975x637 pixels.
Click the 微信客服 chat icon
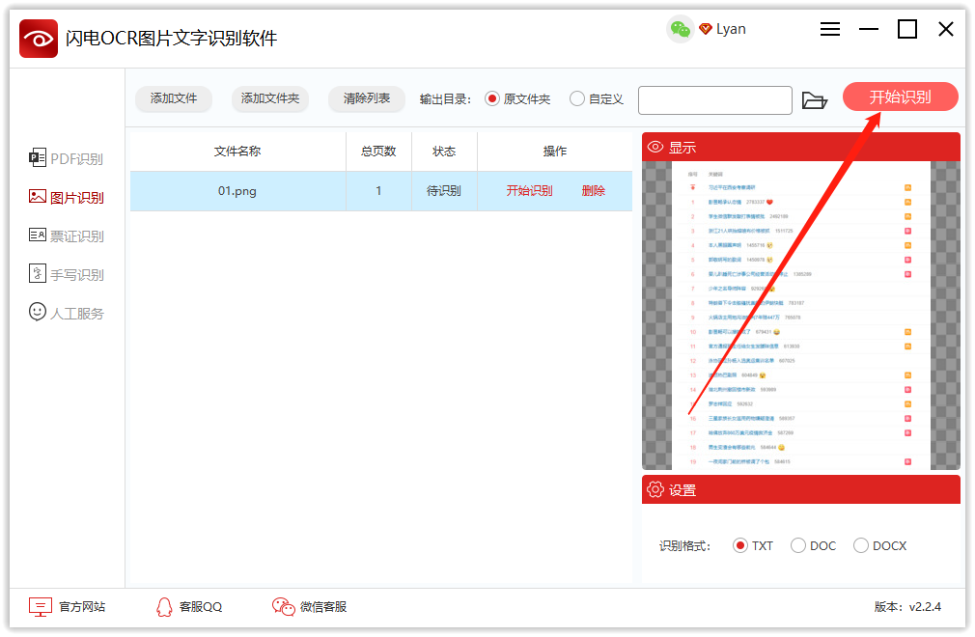click(x=283, y=607)
